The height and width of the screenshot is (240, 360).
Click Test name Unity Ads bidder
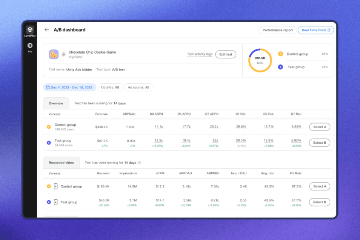[79, 70]
